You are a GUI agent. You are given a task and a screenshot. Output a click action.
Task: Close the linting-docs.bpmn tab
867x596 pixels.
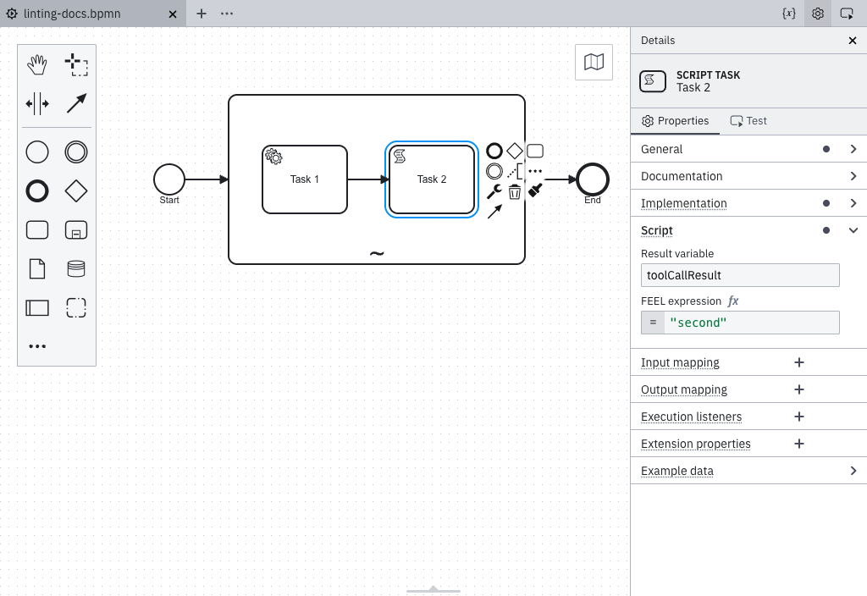[173, 14]
